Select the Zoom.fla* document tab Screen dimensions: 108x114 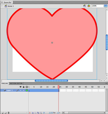(7, 2)
